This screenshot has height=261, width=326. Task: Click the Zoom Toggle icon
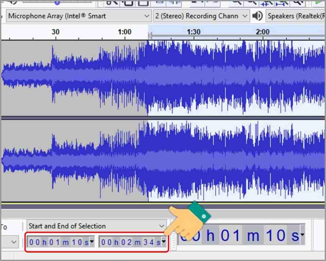click(298, 2)
